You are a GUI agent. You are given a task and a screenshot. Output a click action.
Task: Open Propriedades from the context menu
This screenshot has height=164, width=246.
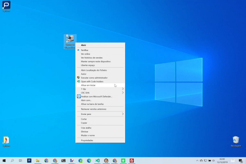(87, 140)
